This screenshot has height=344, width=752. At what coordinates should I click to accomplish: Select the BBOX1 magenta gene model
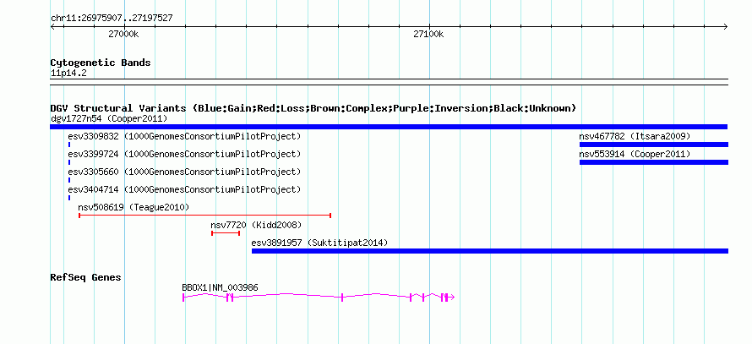point(318,298)
